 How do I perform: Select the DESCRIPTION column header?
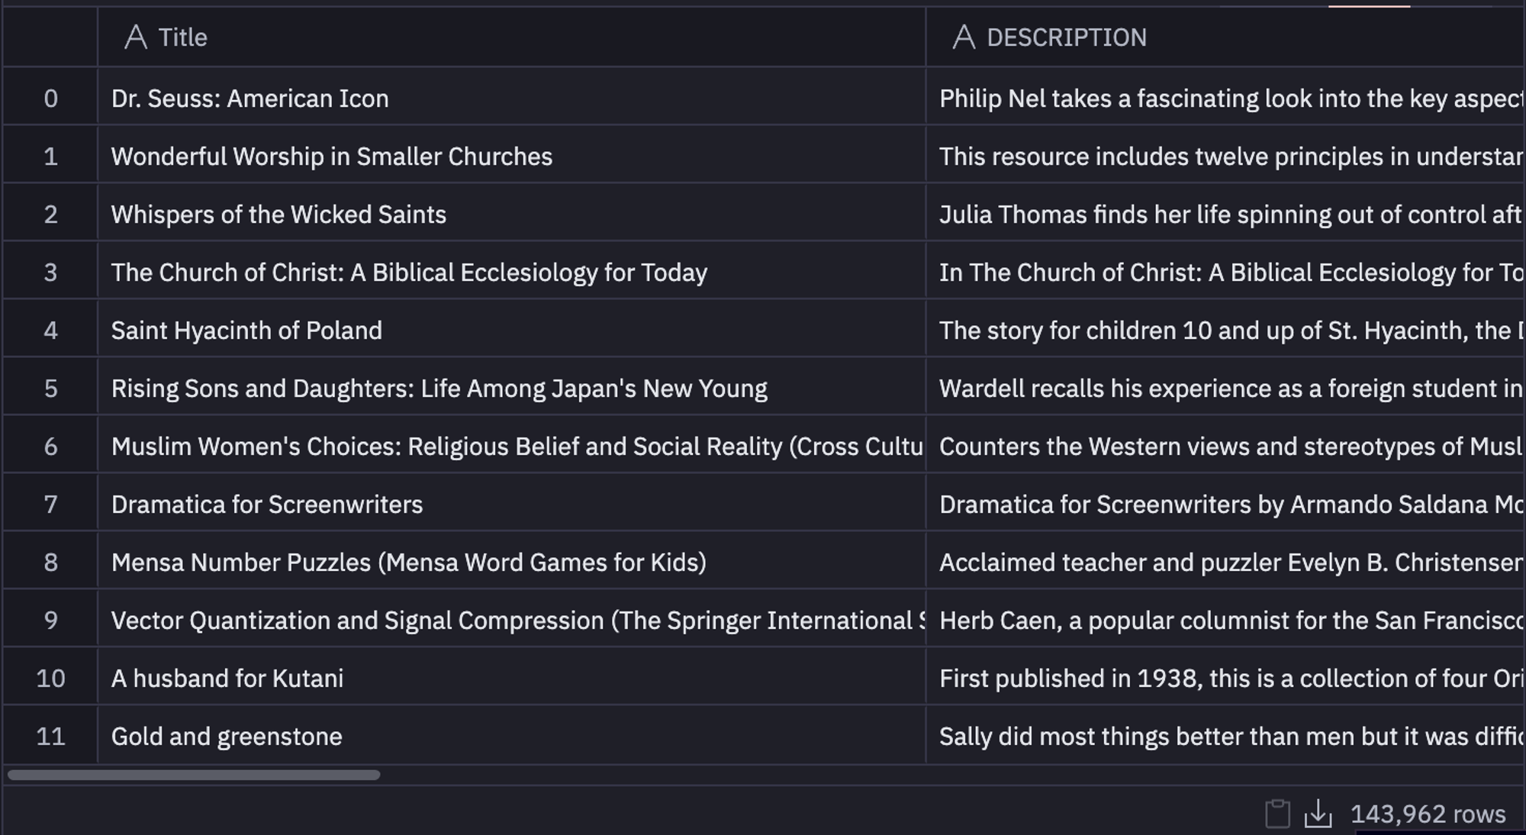(1225, 37)
